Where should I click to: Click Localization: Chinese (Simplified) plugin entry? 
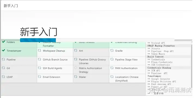click(x=127, y=79)
